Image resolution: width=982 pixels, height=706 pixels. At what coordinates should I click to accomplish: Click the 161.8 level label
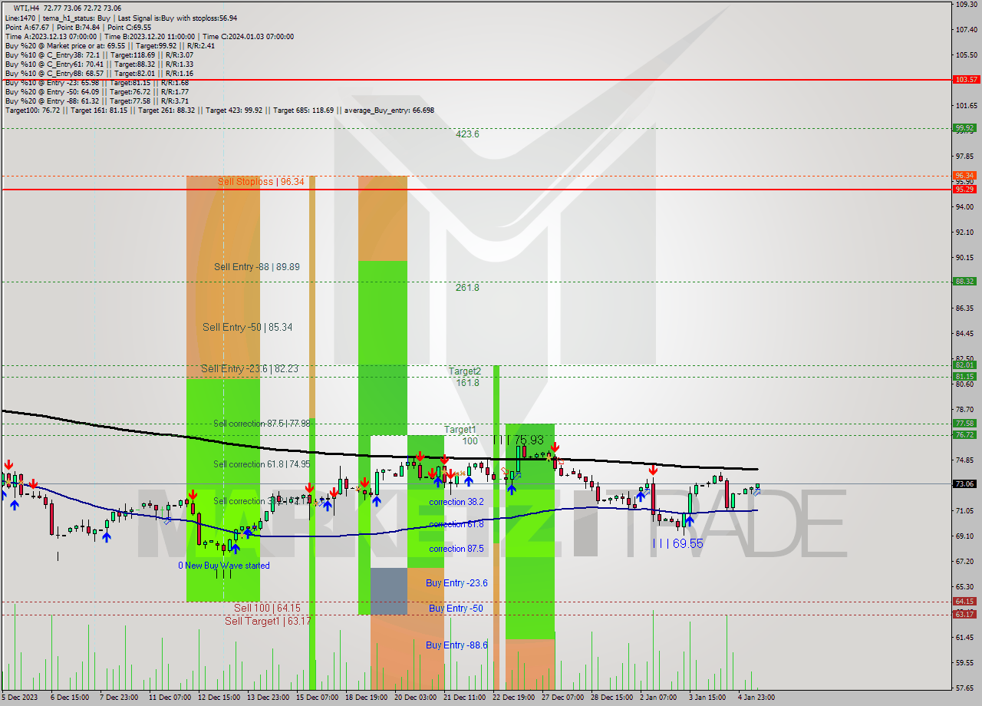(467, 383)
